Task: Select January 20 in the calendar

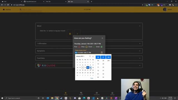Action: coord(85,70)
